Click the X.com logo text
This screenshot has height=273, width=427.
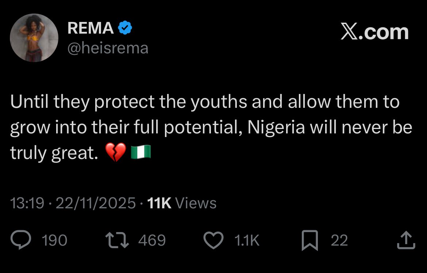pos(375,32)
